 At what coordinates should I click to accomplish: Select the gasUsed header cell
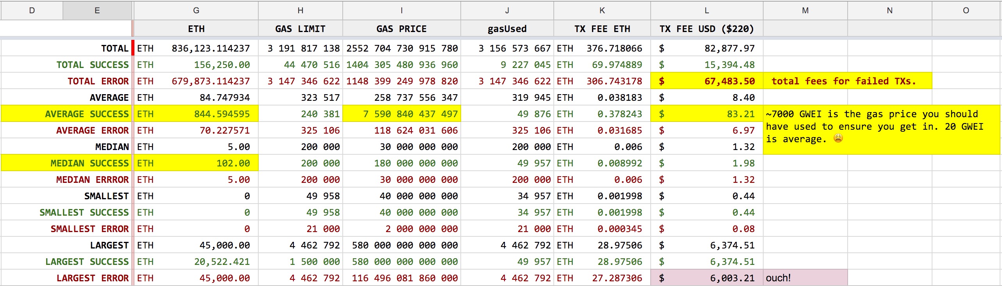507,29
